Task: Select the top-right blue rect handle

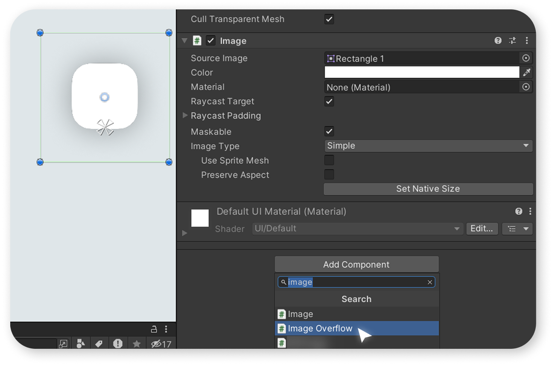Action: pos(169,32)
